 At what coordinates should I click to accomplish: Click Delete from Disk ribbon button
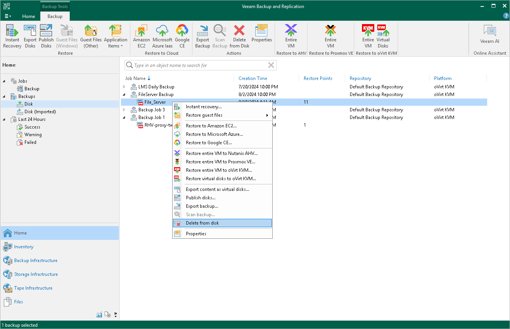point(240,36)
